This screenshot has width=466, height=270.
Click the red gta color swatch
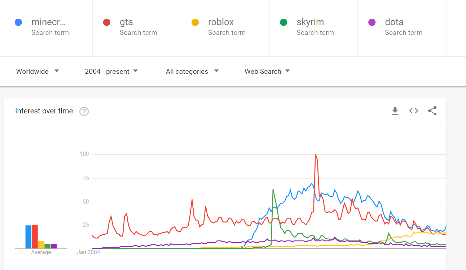pyautogui.click(x=106, y=22)
